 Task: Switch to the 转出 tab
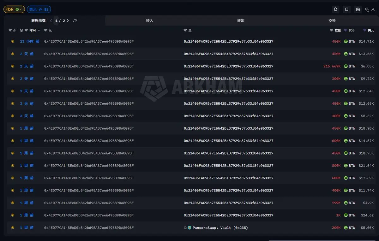pyautogui.click(x=241, y=21)
